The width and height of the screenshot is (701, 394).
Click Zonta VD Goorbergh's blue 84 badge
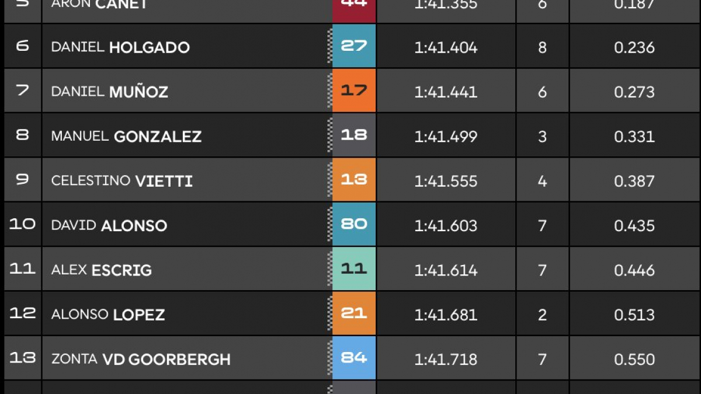click(354, 358)
